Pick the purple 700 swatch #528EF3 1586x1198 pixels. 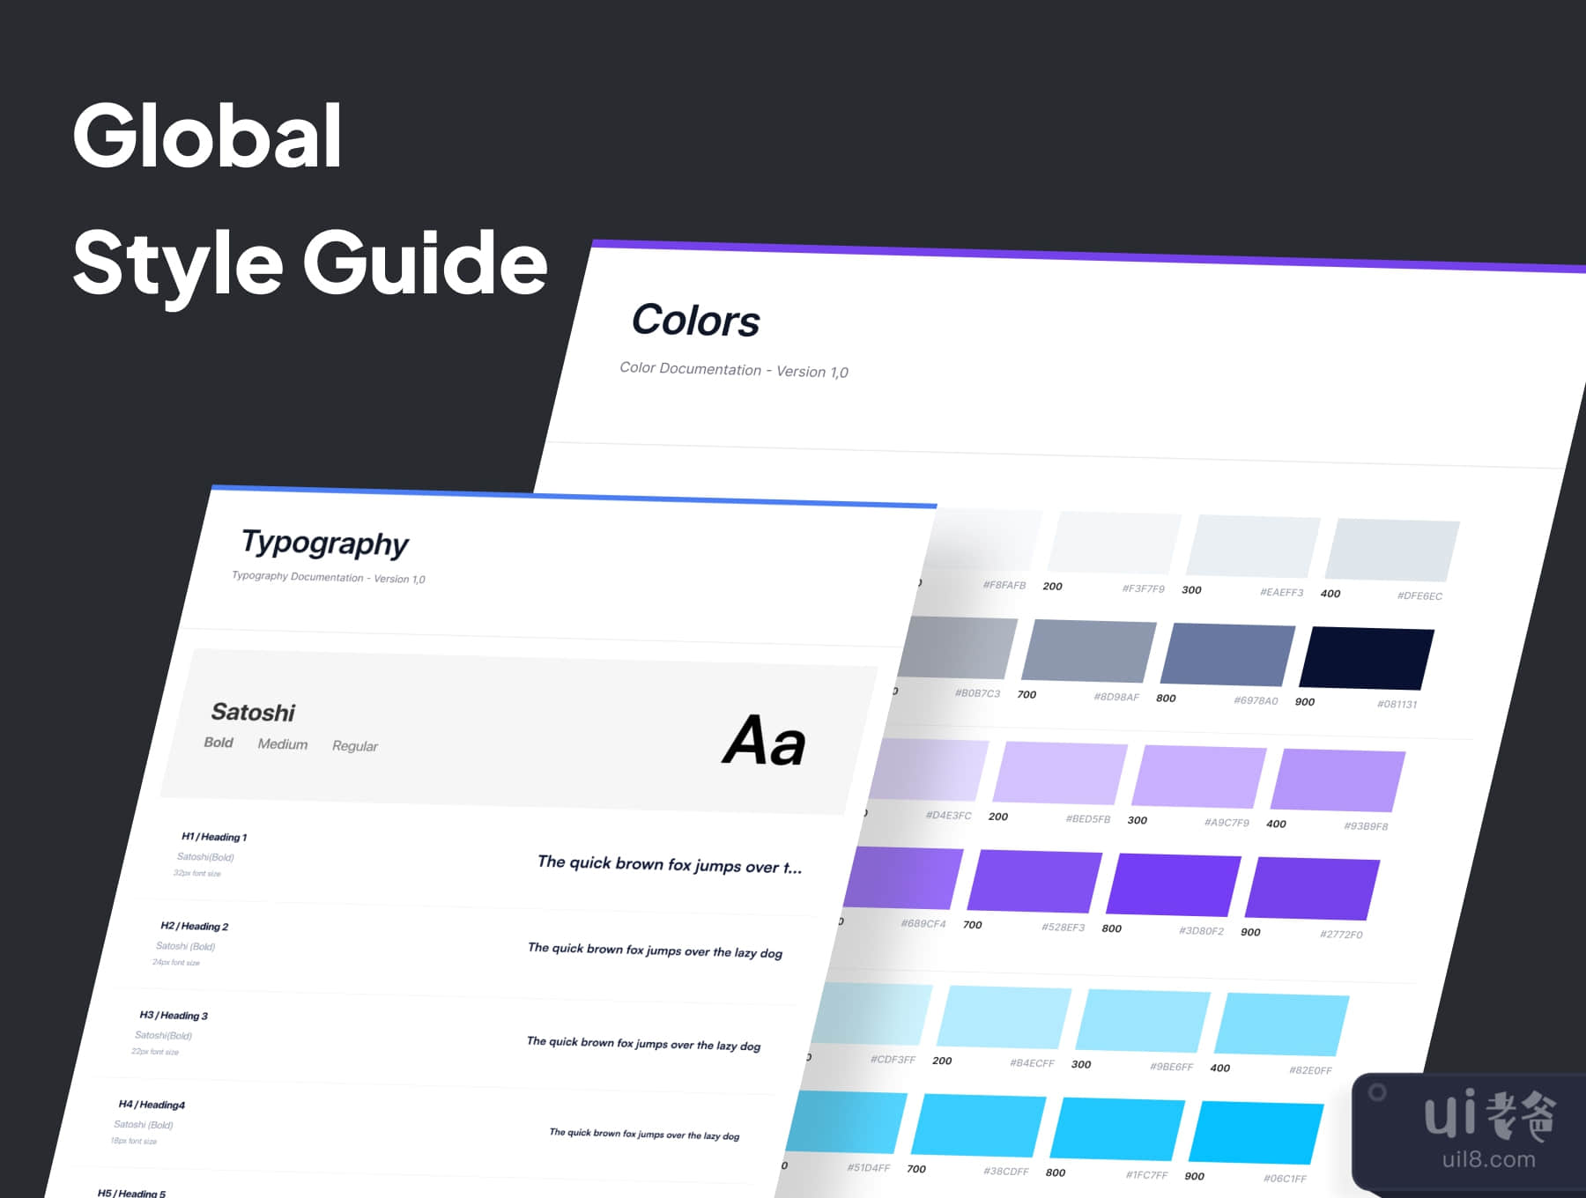[1034, 881]
